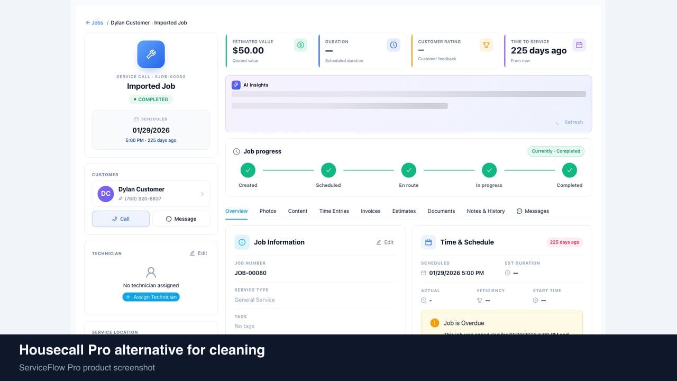The image size is (677, 381).
Task: Open the Content tab
Action: [x=298, y=211]
